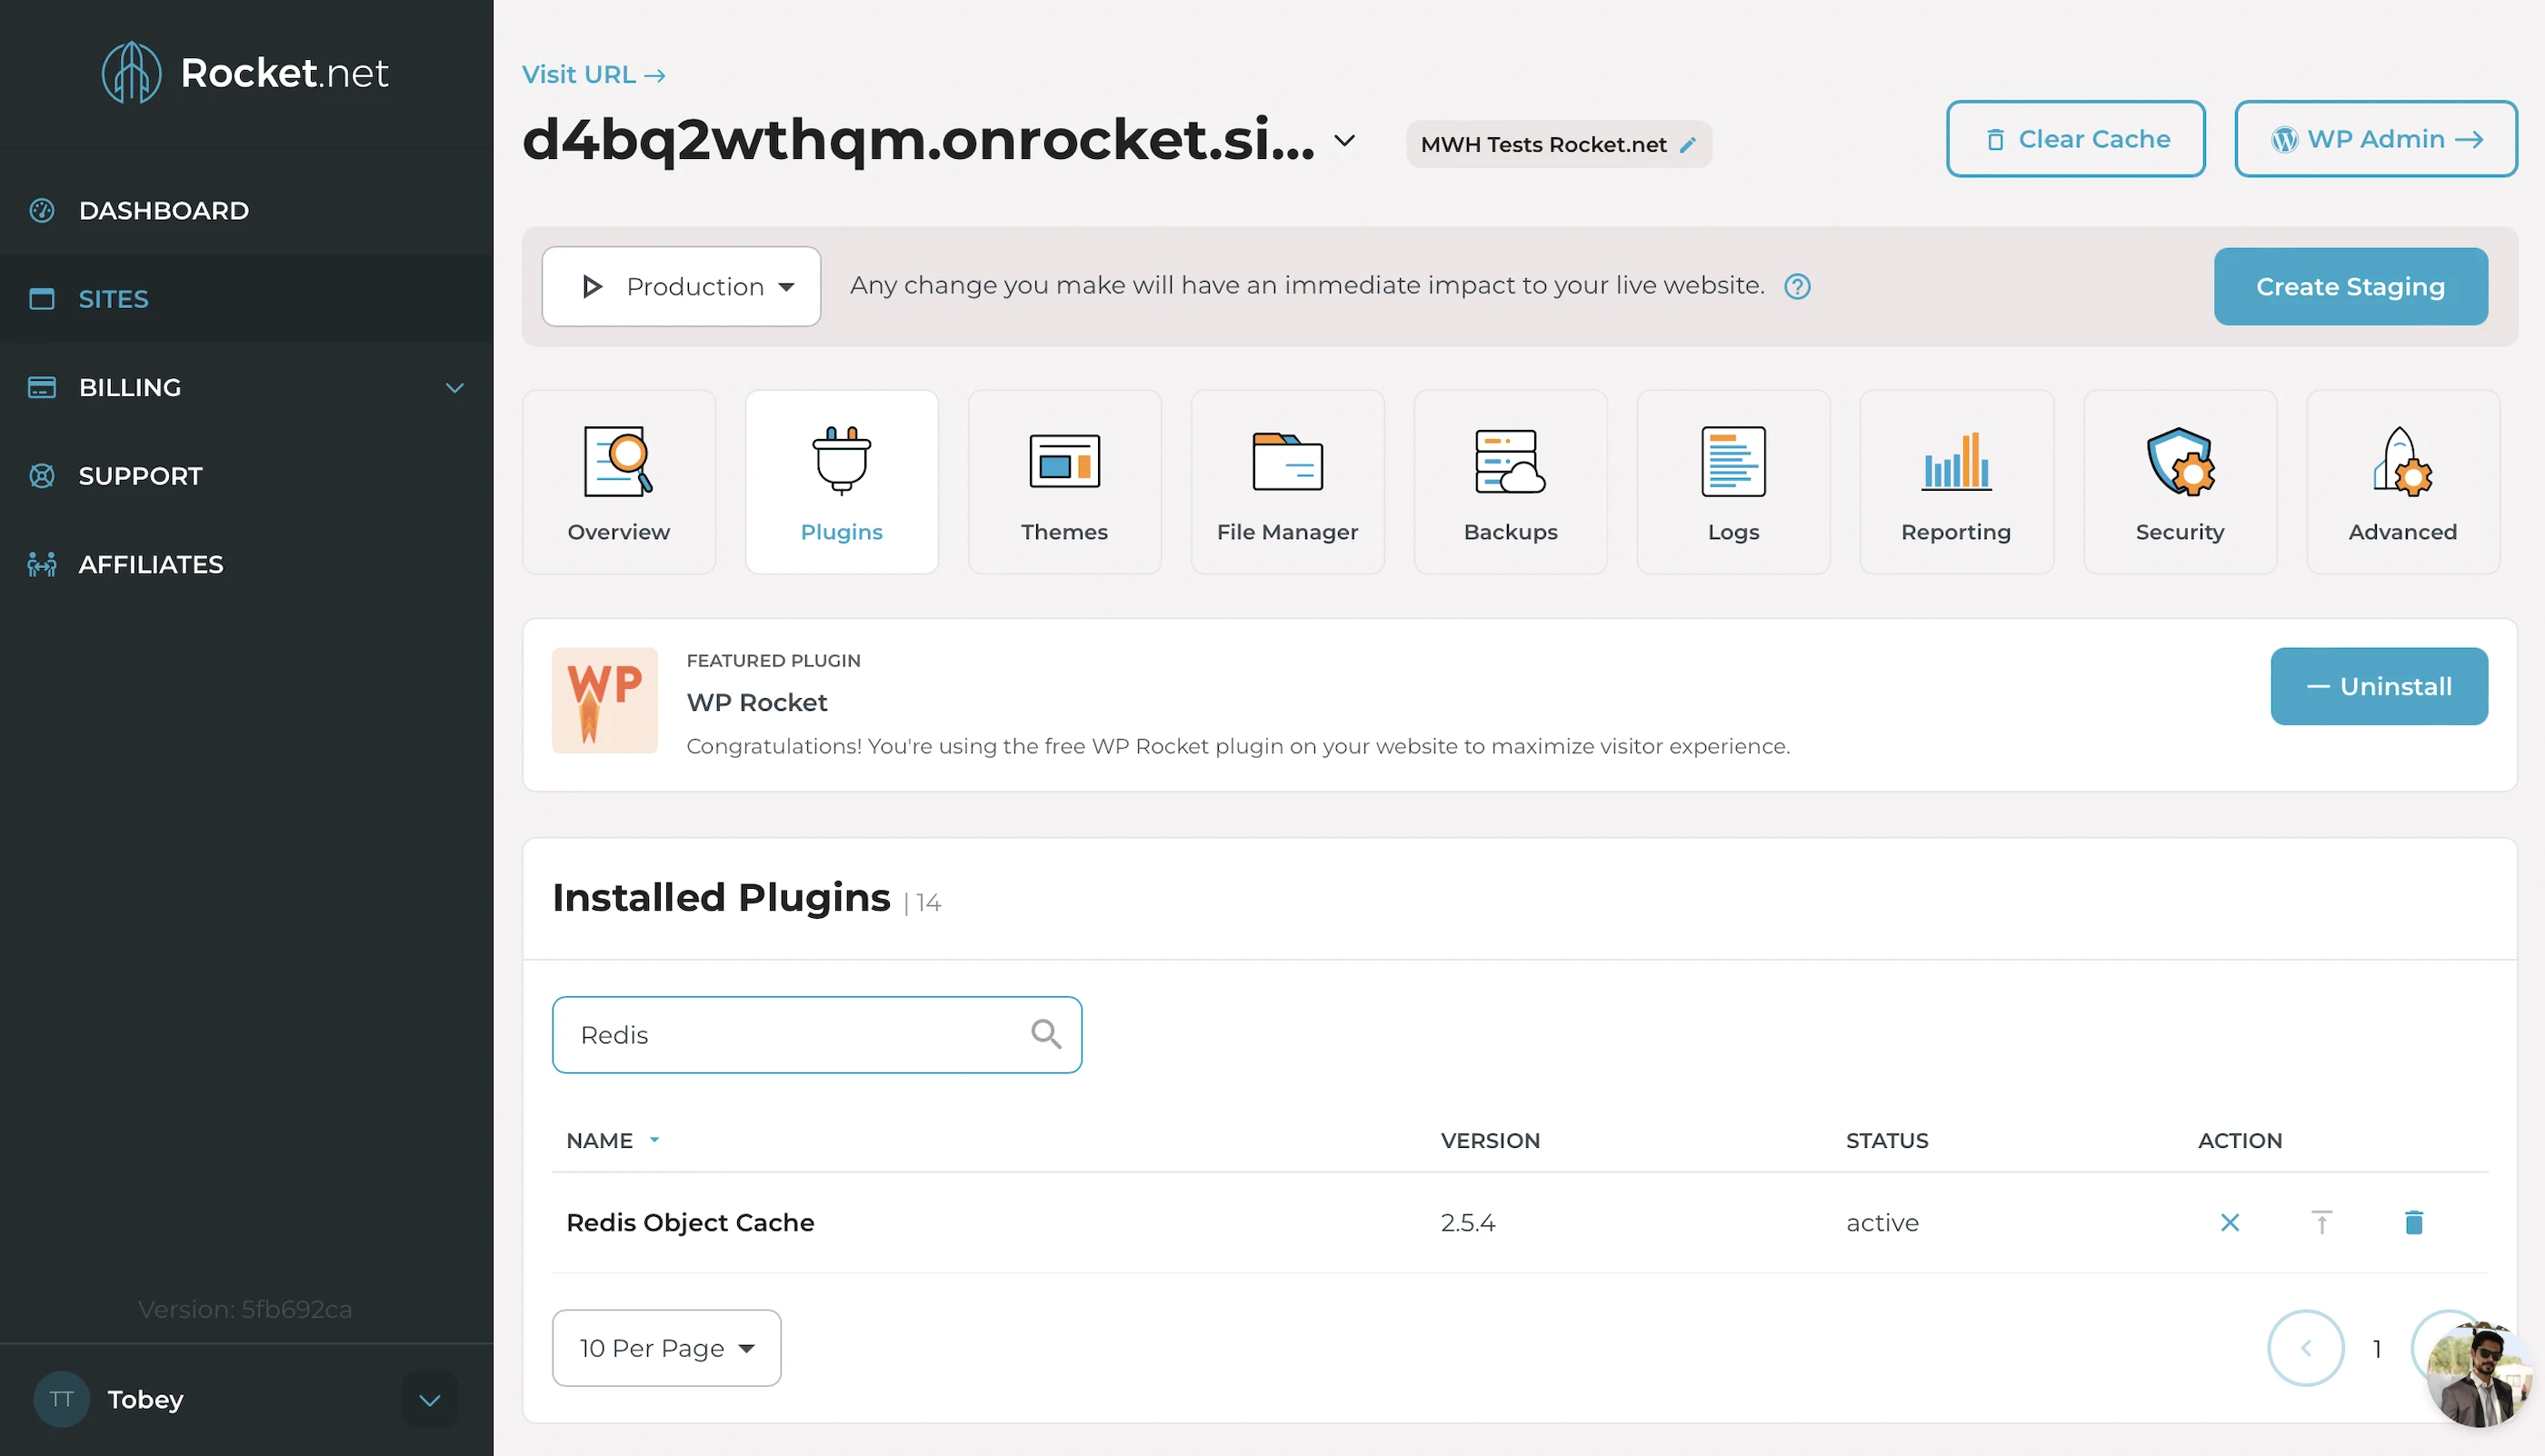Open the 10 Per Page dropdown
The height and width of the screenshot is (1456, 2545).
click(x=666, y=1348)
